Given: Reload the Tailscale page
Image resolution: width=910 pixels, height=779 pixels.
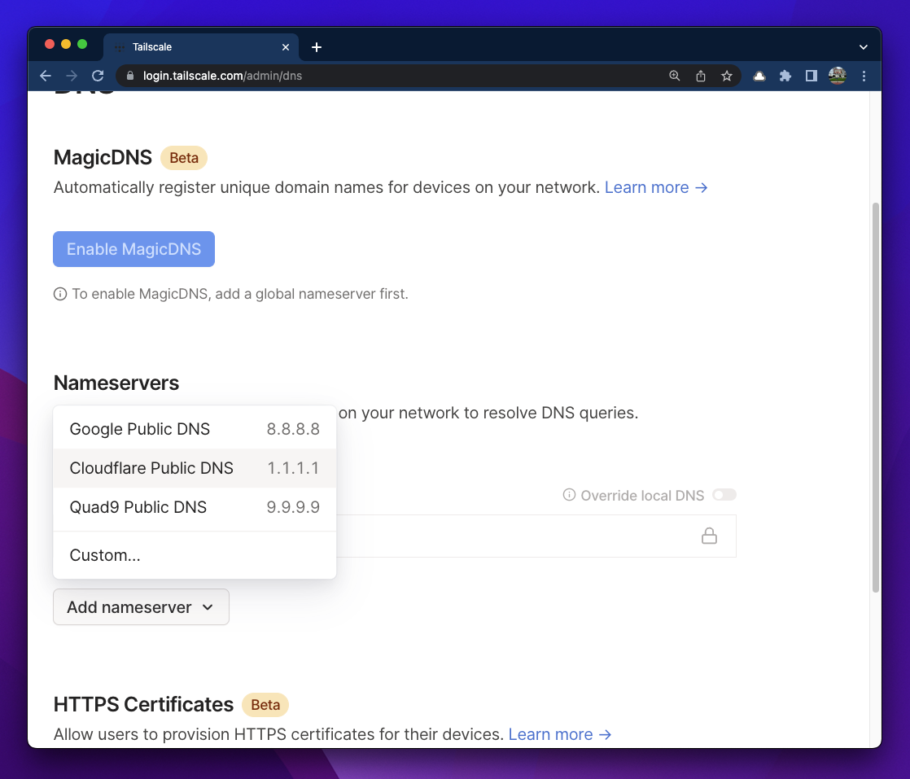Looking at the screenshot, I should point(98,76).
